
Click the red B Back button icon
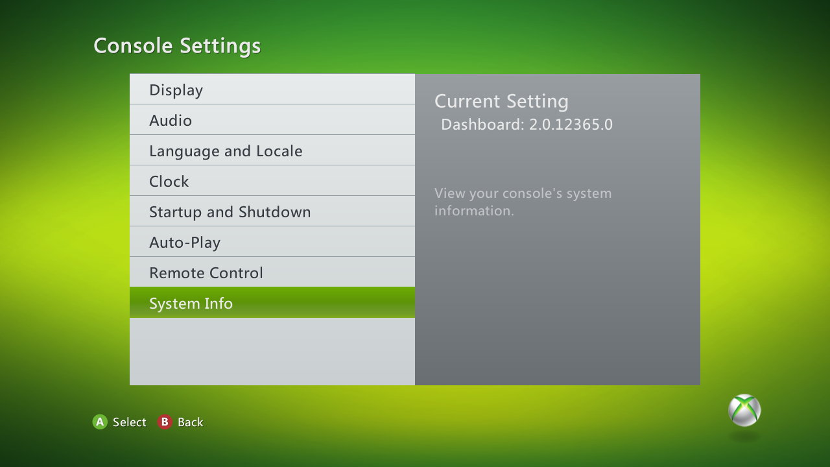pyautogui.click(x=165, y=422)
